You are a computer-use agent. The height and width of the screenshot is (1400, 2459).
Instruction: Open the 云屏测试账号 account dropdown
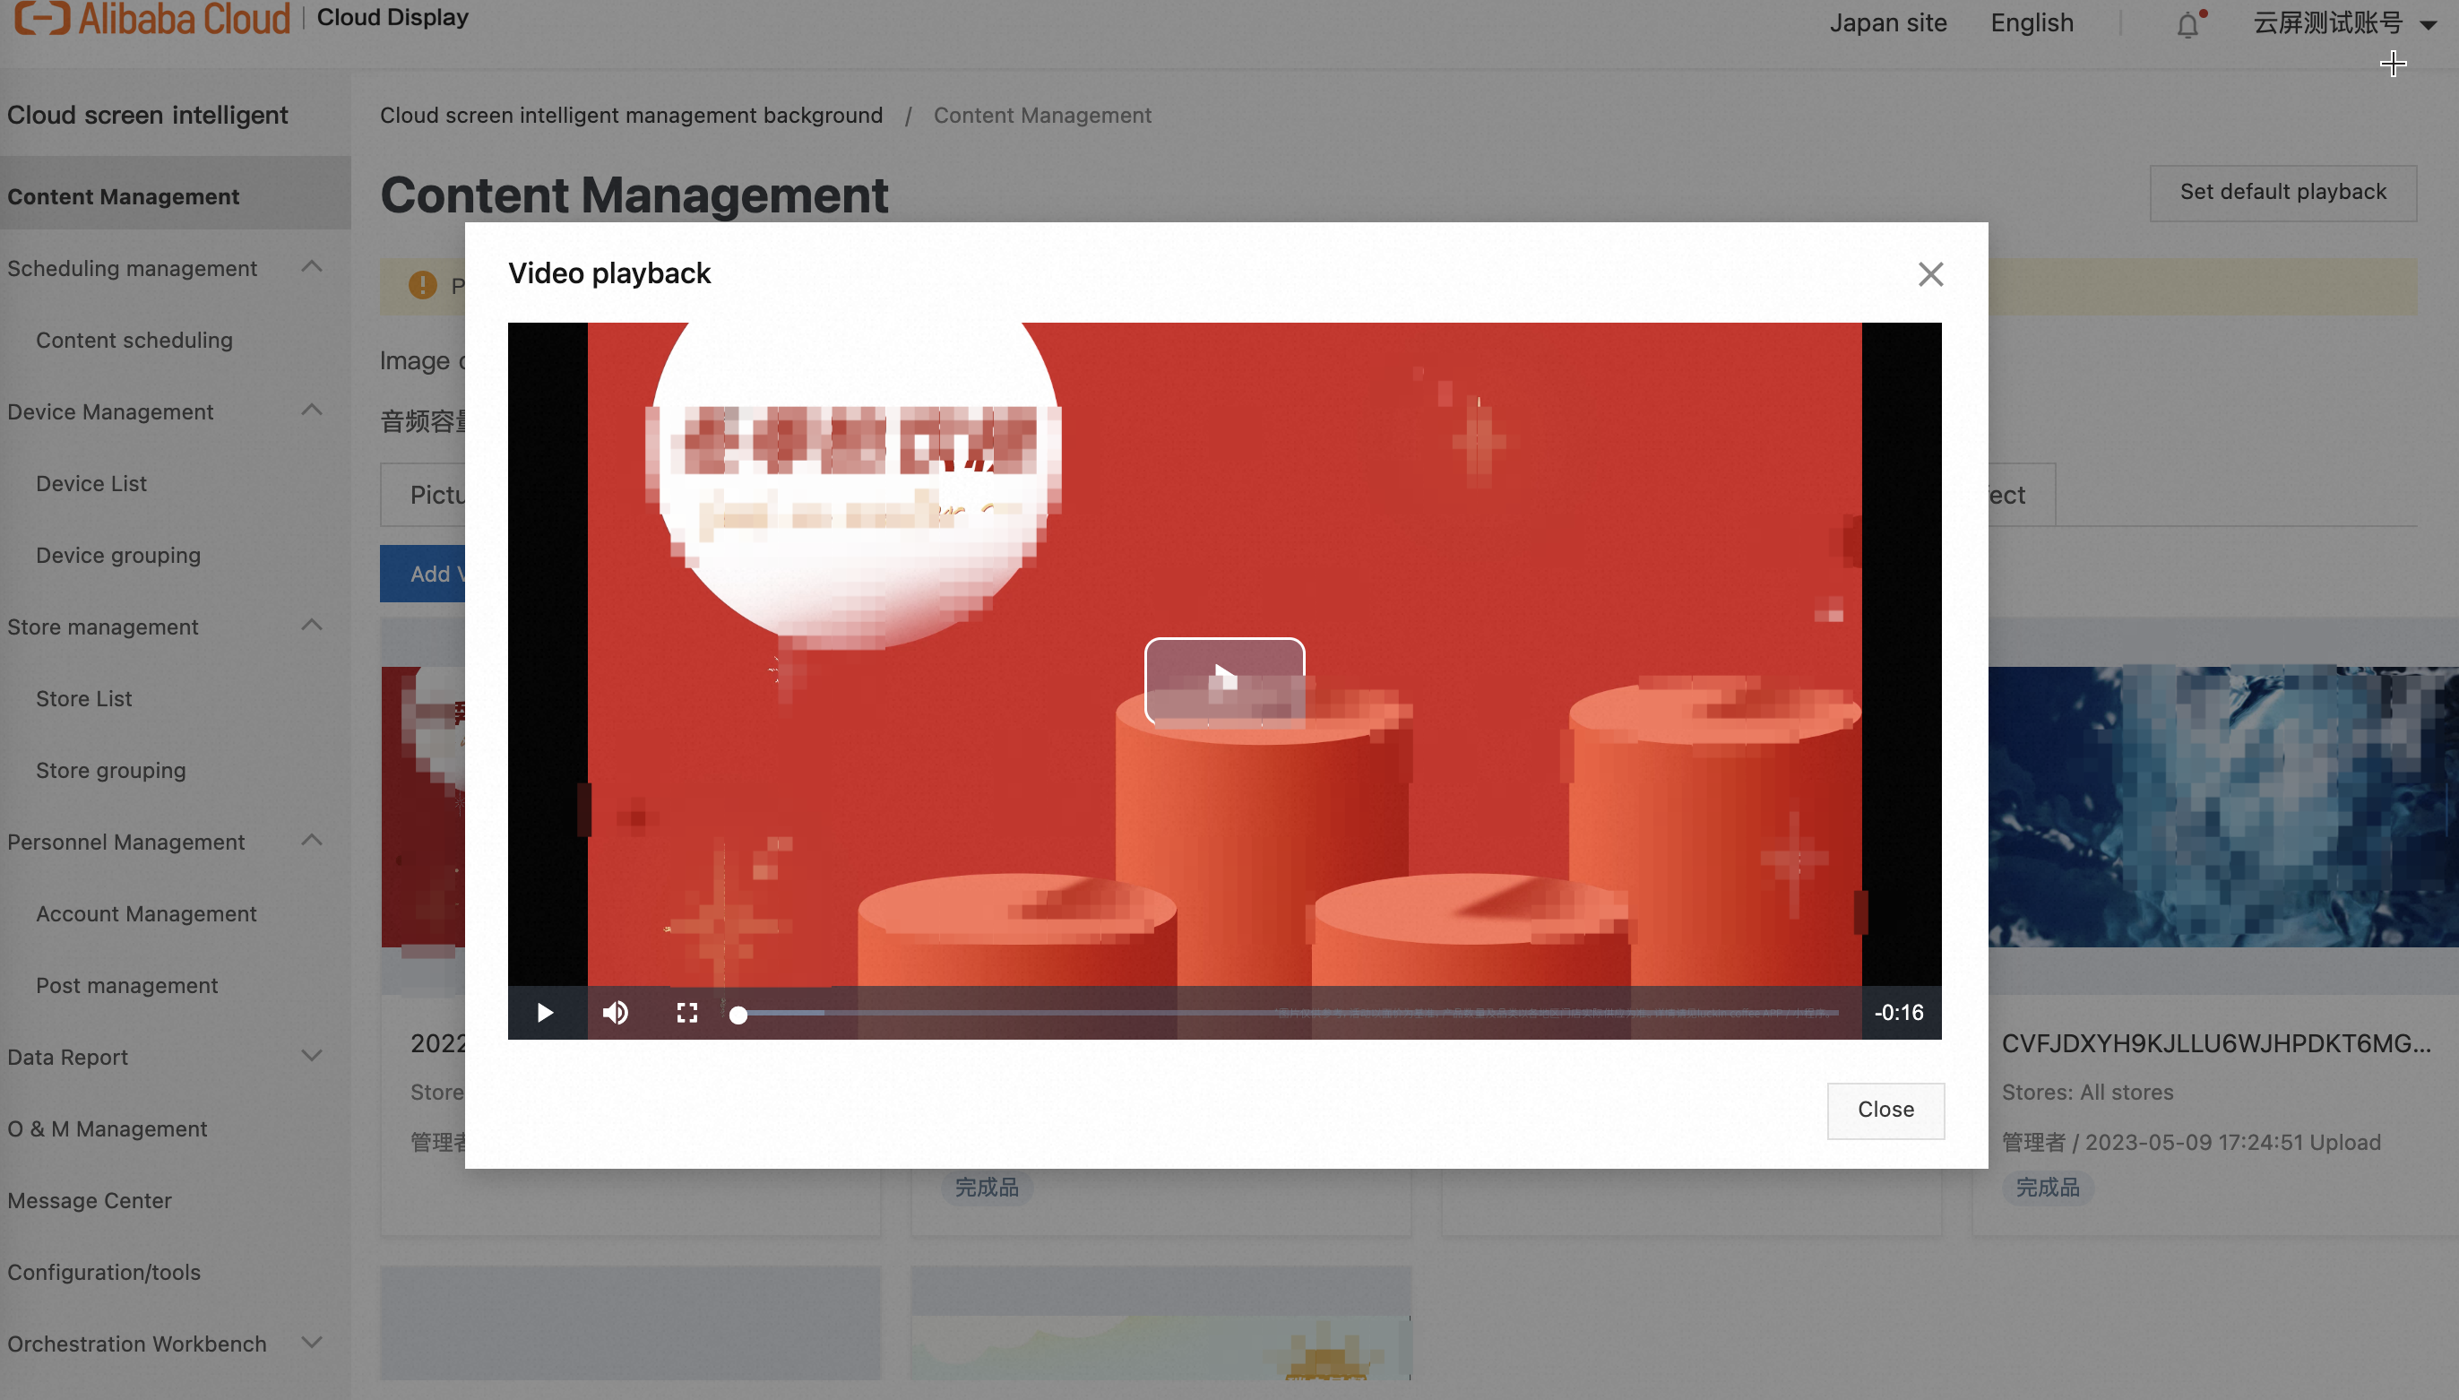tap(2344, 23)
